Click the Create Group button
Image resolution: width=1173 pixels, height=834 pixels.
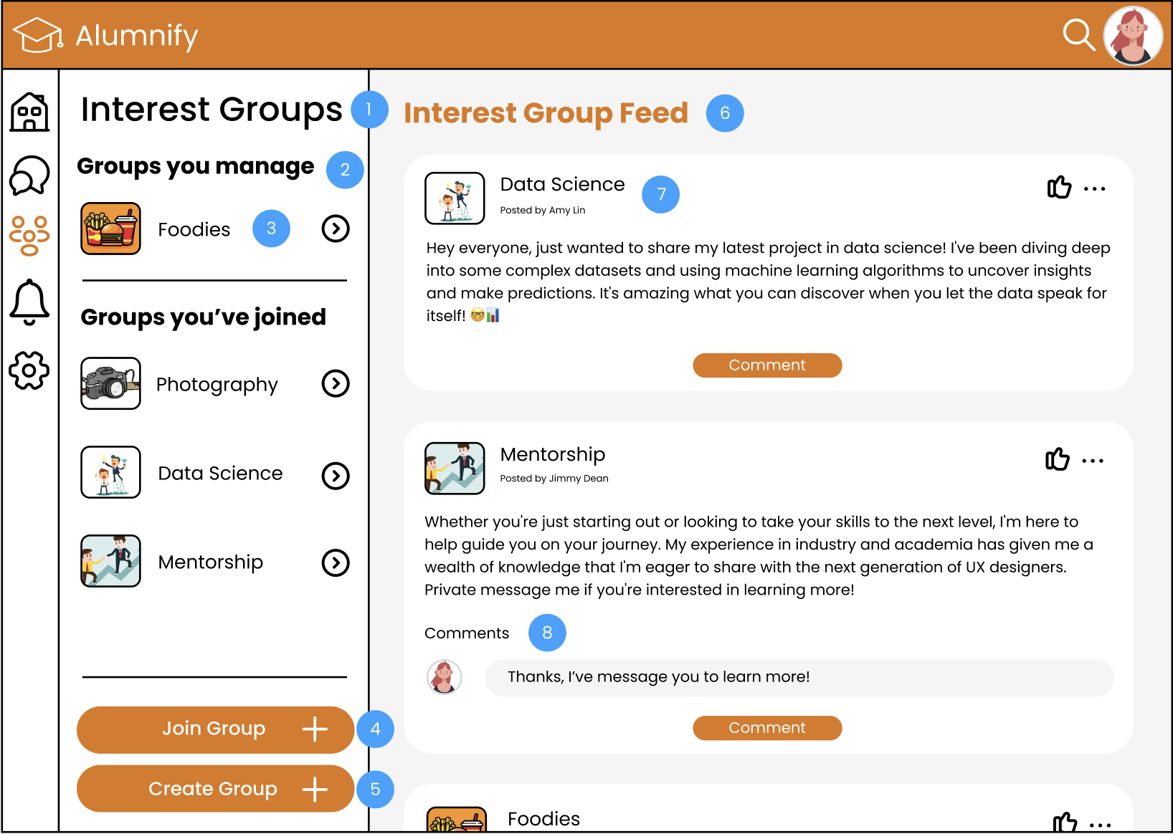(213, 788)
